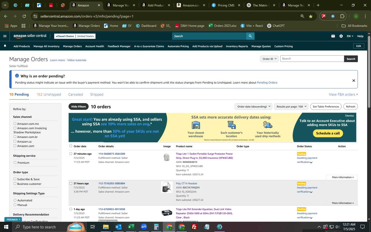
Task: Click in the Order ID search input field
Action: [312, 59]
